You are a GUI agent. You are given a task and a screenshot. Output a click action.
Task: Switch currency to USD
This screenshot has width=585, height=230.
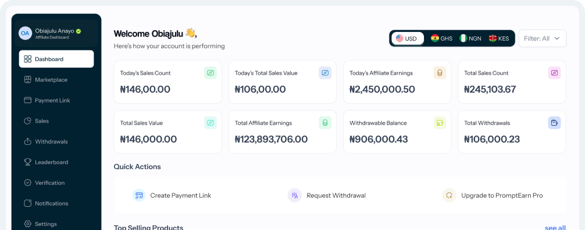(408, 38)
